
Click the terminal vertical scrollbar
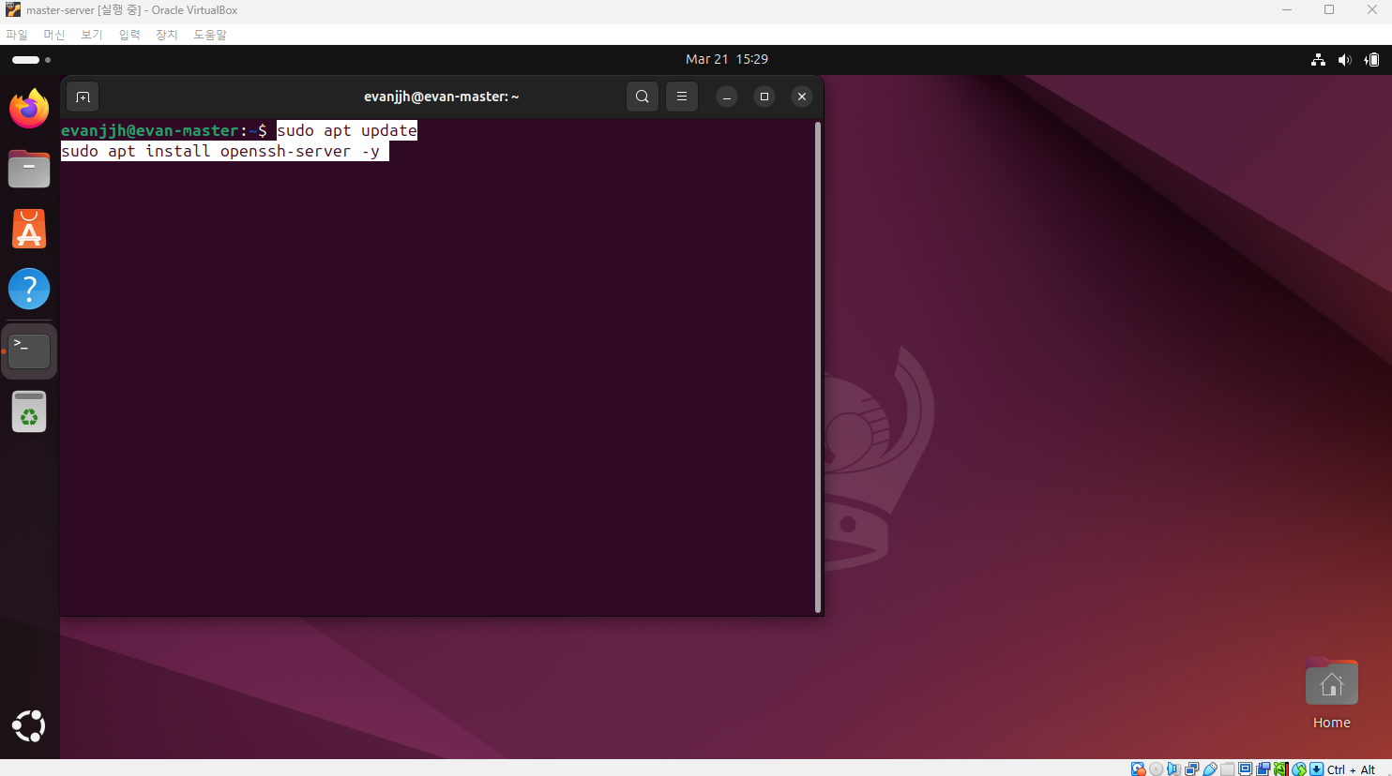(x=818, y=367)
